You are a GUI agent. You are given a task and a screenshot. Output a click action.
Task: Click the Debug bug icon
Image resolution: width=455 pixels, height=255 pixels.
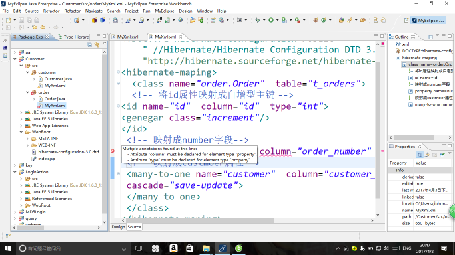[257, 20]
